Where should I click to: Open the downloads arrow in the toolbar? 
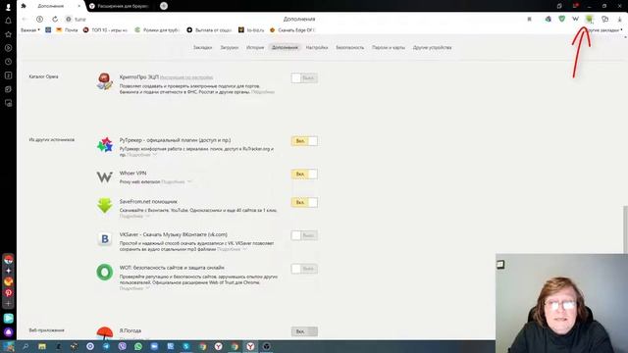[619, 20]
